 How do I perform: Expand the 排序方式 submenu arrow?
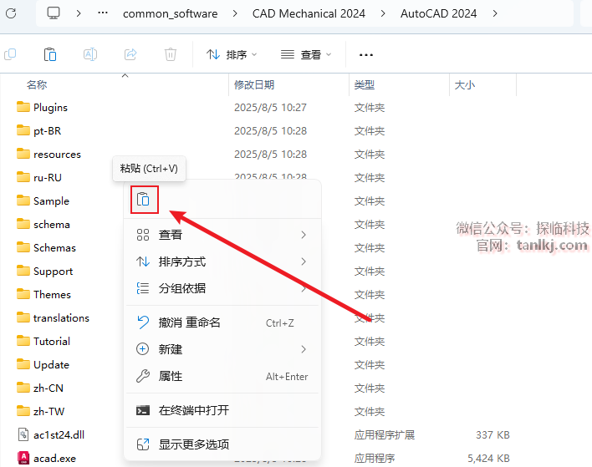(x=304, y=261)
